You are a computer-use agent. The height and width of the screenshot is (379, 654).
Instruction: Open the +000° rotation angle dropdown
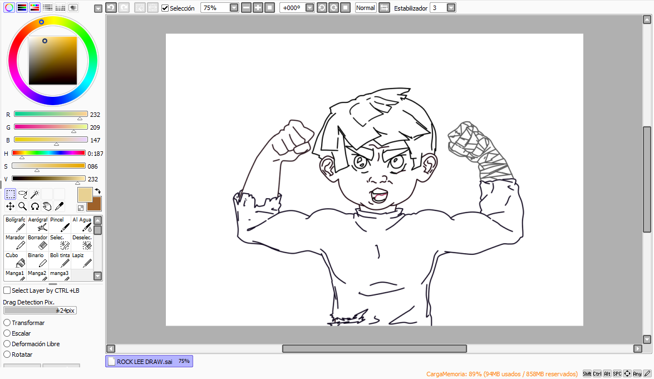tap(309, 7)
